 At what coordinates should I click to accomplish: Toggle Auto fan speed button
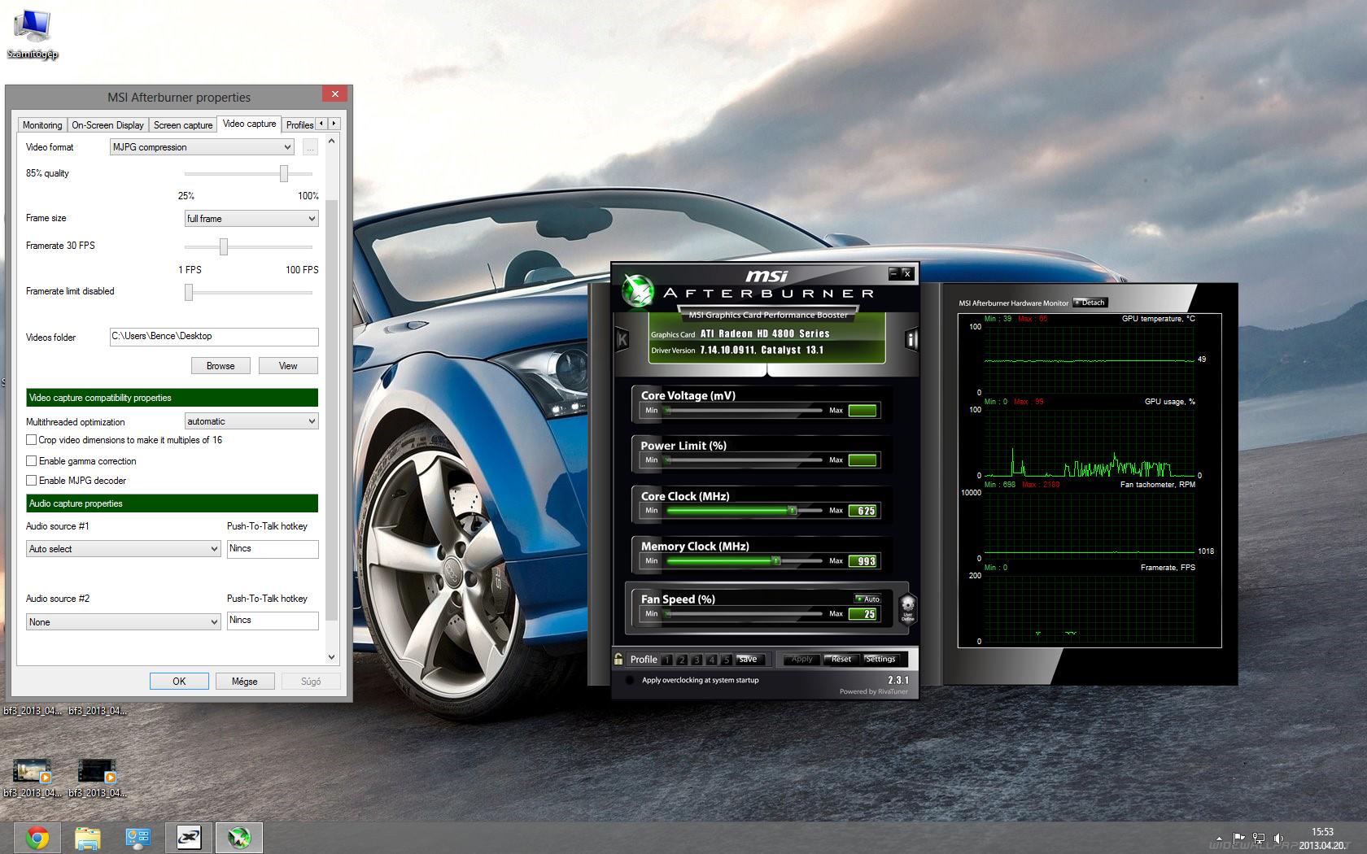coord(867,599)
